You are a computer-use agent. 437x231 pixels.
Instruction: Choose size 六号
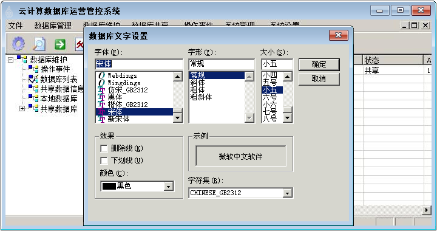pos(273,97)
